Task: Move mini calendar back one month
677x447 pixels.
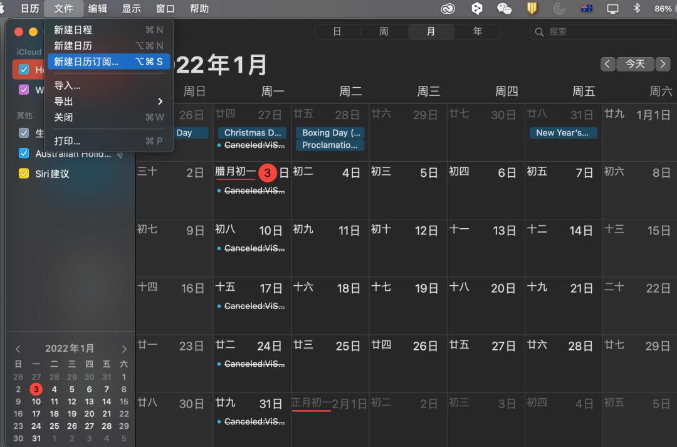Action: pyautogui.click(x=18, y=349)
